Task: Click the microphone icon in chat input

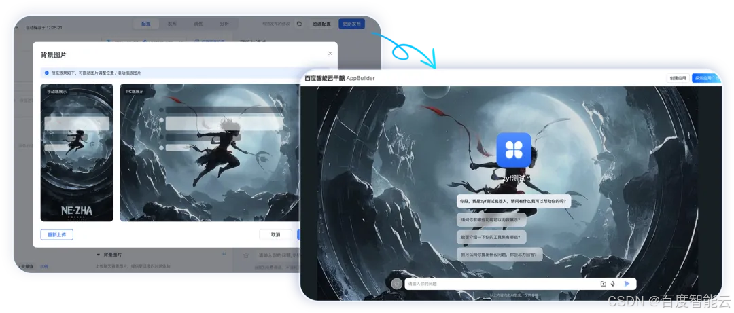Action: pyautogui.click(x=613, y=284)
